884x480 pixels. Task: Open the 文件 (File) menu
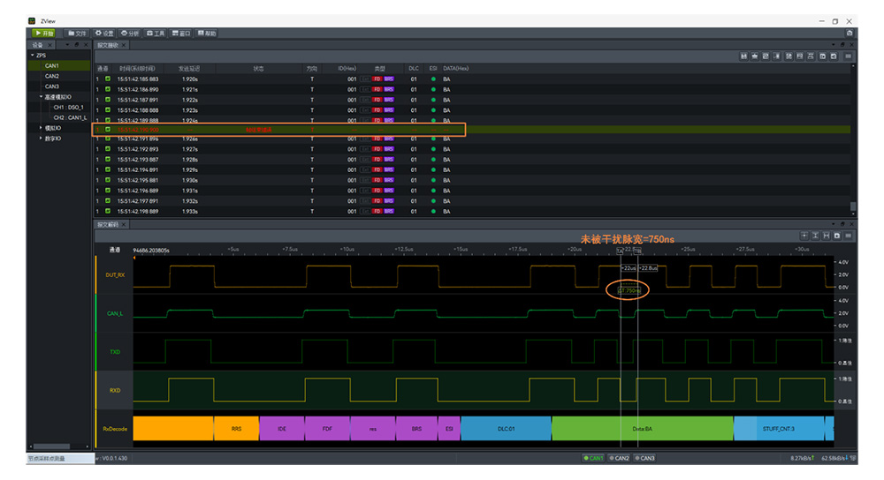[77, 34]
